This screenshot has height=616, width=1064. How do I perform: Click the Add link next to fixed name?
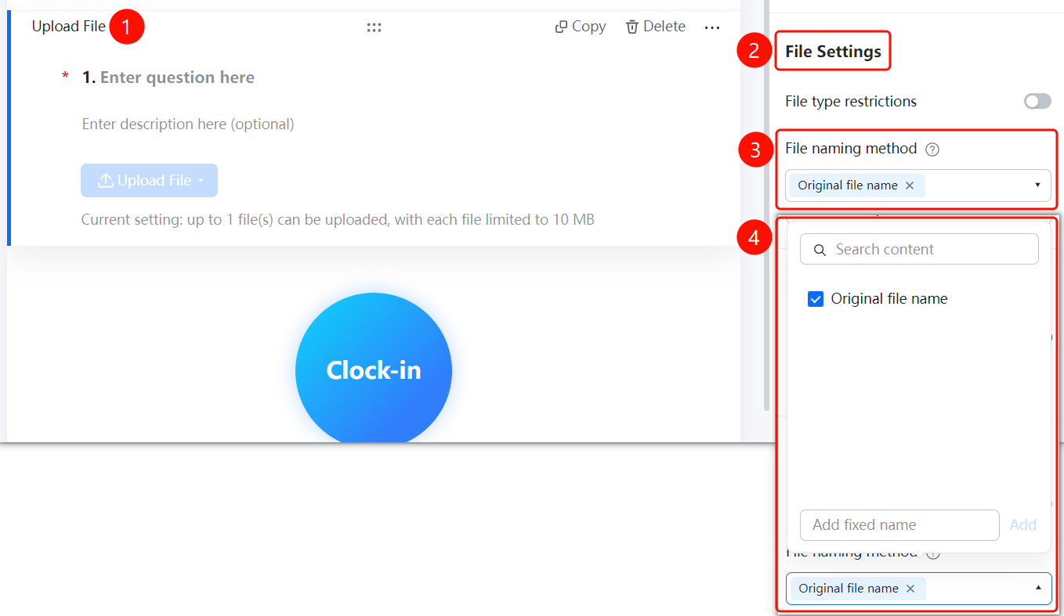(x=1022, y=525)
